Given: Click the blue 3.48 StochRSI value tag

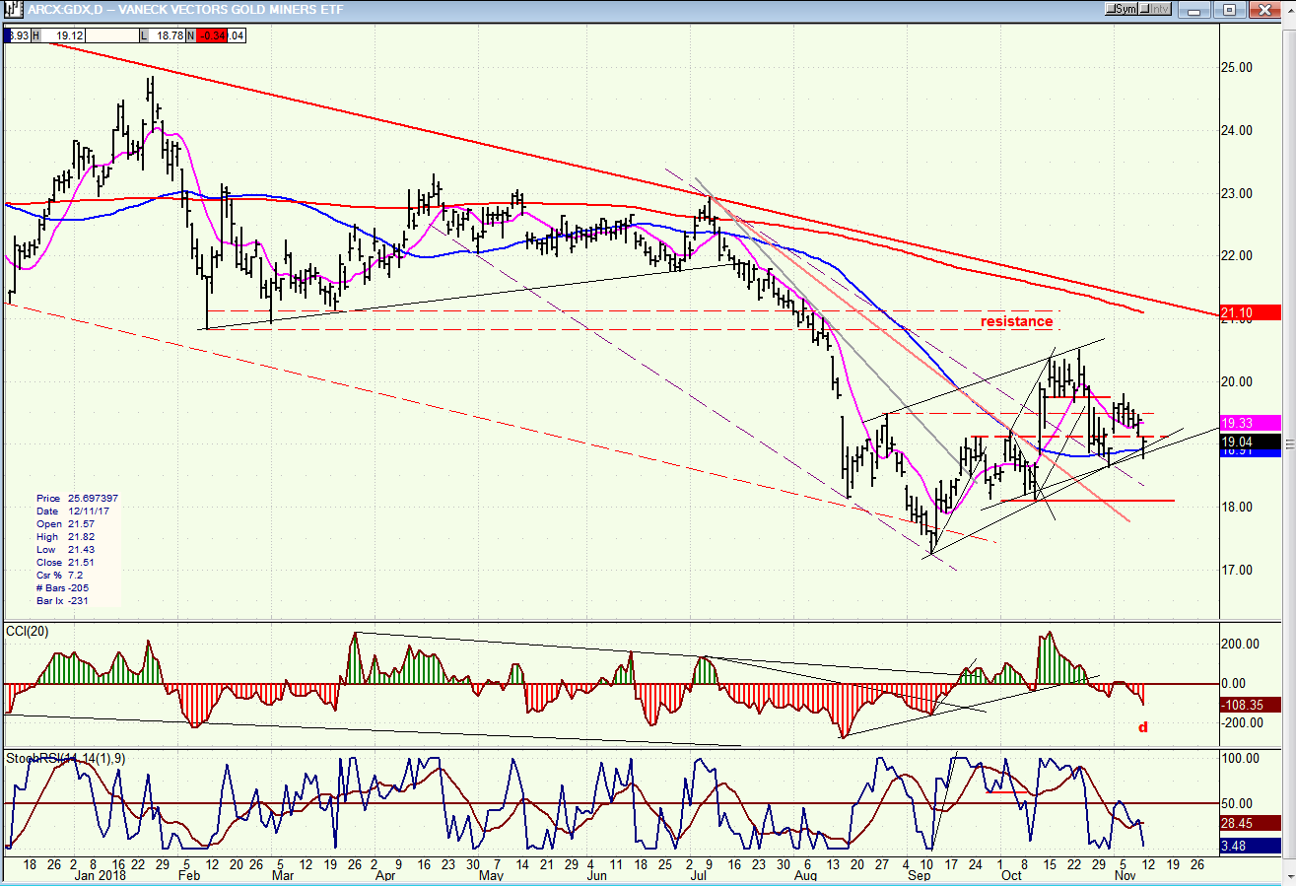Looking at the screenshot, I should point(1250,846).
